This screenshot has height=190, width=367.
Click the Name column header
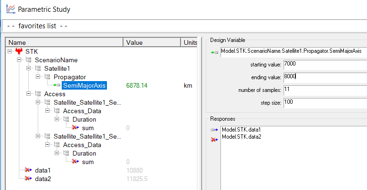point(65,42)
